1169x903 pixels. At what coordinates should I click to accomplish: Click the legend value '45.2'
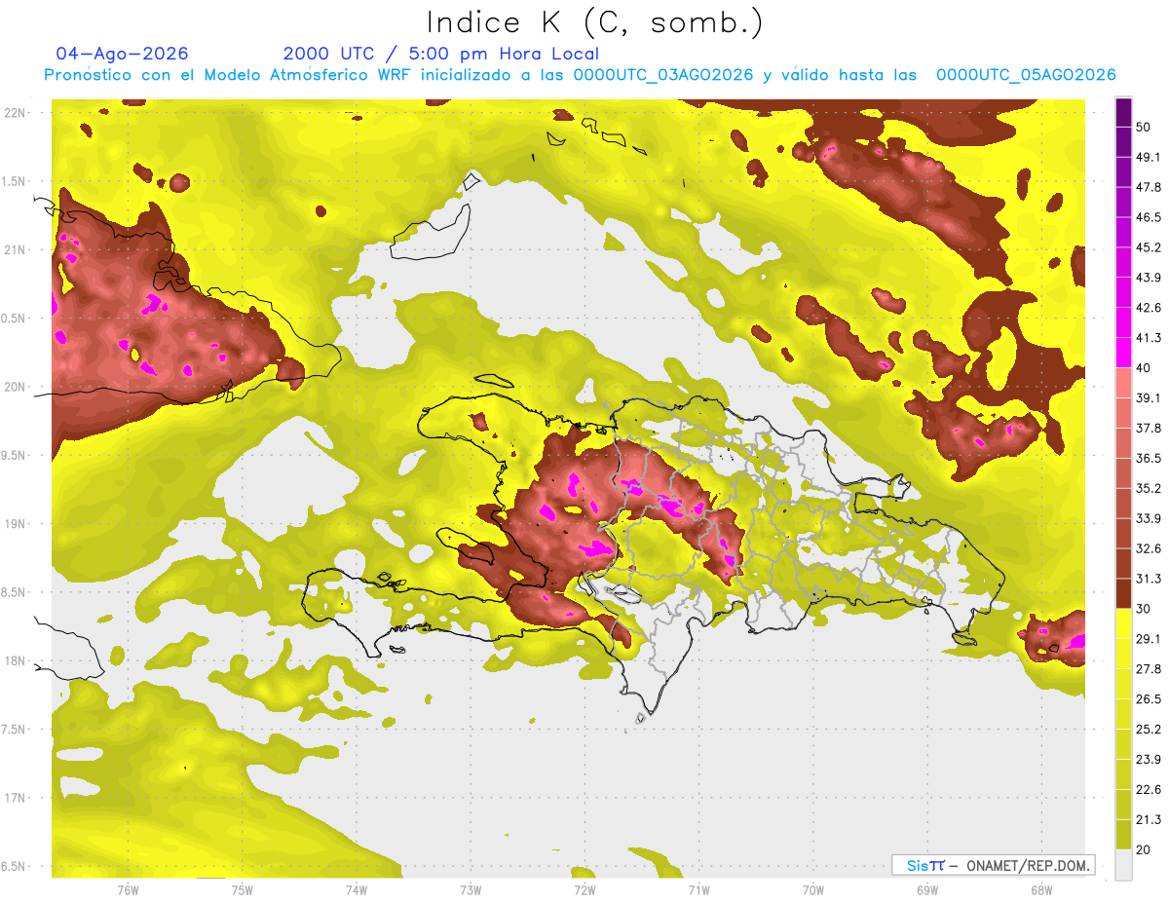click(x=1148, y=247)
